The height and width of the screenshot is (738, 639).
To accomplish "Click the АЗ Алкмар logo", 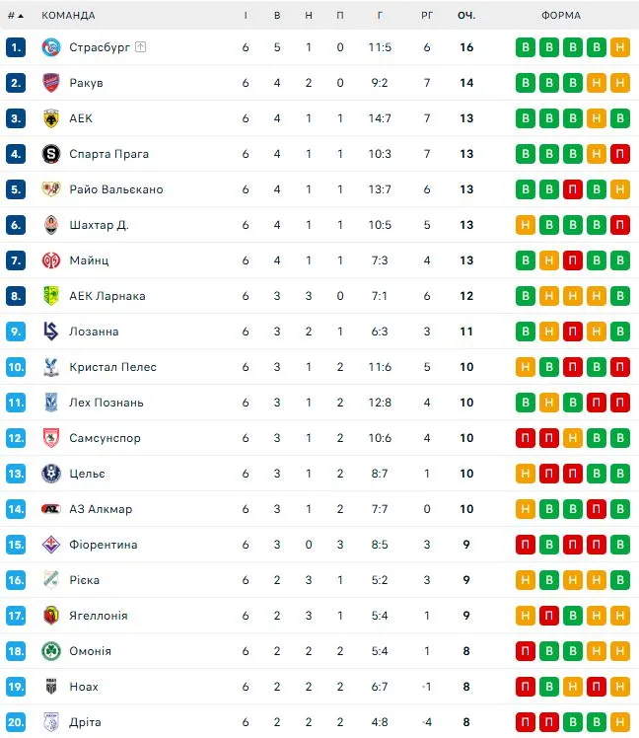I will (x=51, y=509).
